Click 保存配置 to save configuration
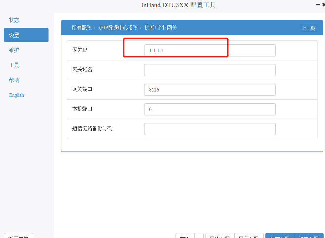 [x=280, y=236]
